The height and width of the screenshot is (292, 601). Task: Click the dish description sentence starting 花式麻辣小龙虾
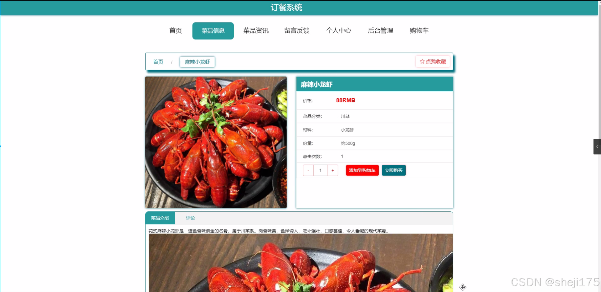coord(269,231)
